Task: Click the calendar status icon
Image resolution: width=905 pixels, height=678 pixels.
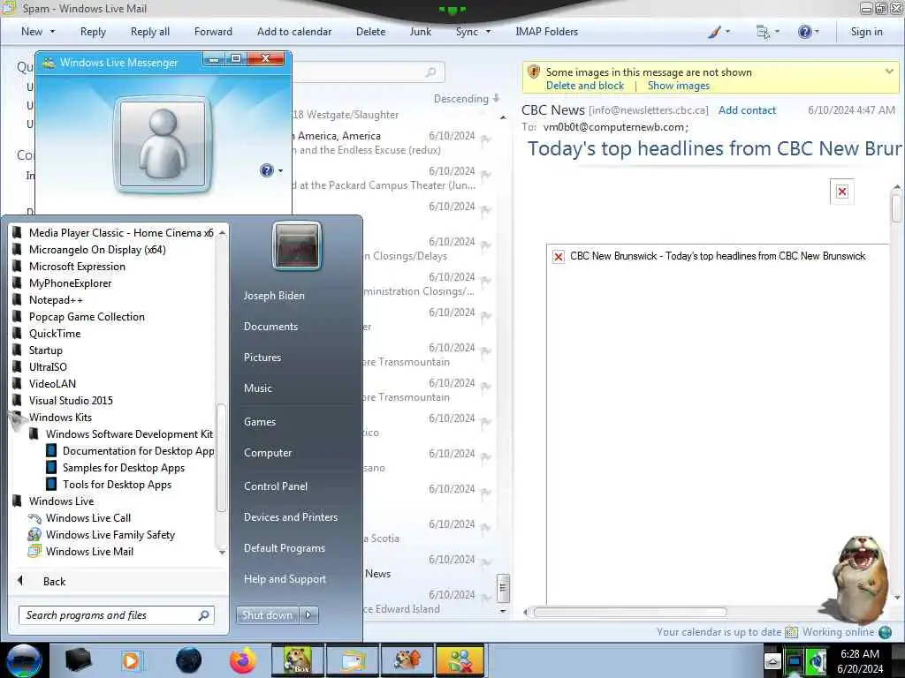Action: pos(791,632)
